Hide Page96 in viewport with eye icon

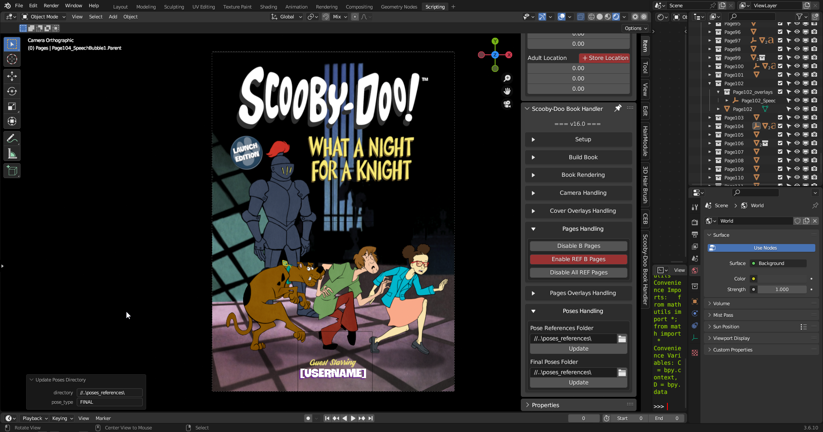[797, 32]
